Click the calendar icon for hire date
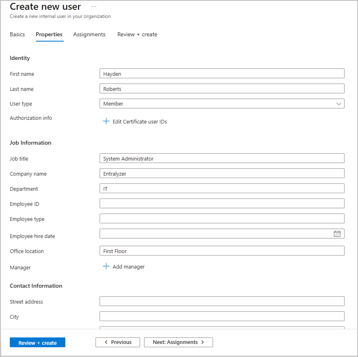The height and width of the screenshot is (357, 358). pyautogui.click(x=337, y=234)
